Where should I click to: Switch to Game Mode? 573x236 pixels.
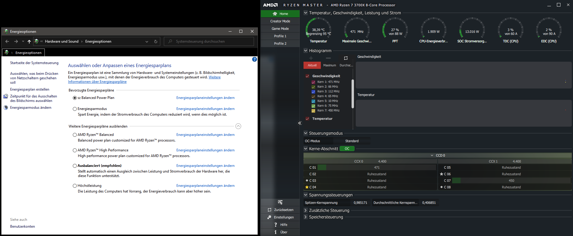click(x=280, y=29)
